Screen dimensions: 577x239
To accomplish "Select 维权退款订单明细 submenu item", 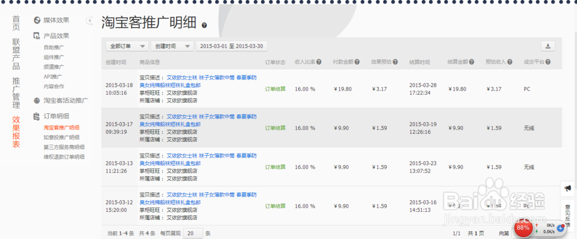I will [64, 156].
